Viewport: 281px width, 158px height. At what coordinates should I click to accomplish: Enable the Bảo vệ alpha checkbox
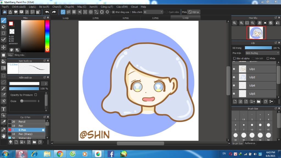coord(234,58)
